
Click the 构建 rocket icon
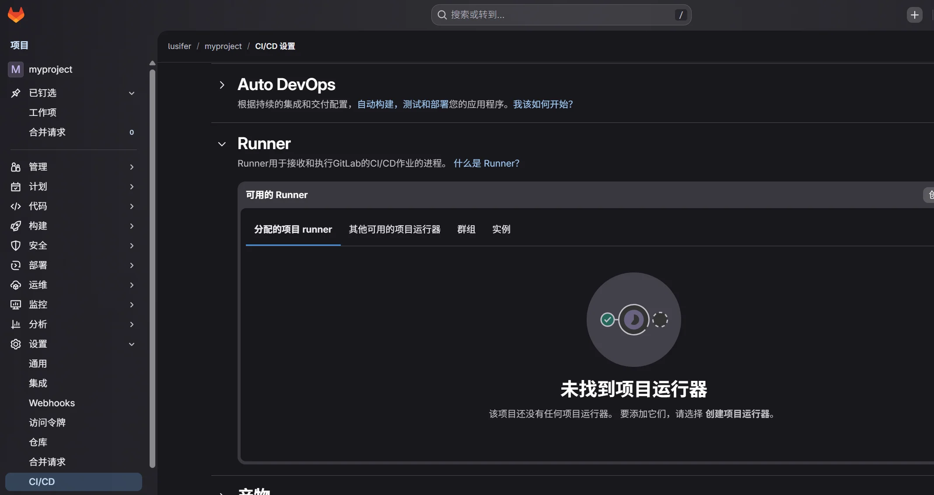pyautogui.click(x=16, y=226)
